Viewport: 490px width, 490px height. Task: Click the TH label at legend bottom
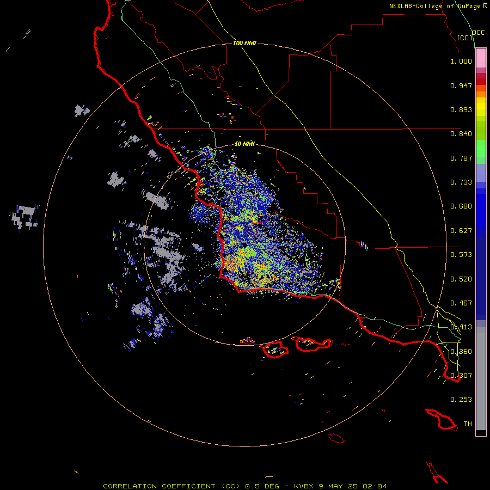click(468, 424)
